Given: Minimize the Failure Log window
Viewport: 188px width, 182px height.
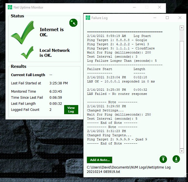Looking at the screenshot, I should coord(155,18).
